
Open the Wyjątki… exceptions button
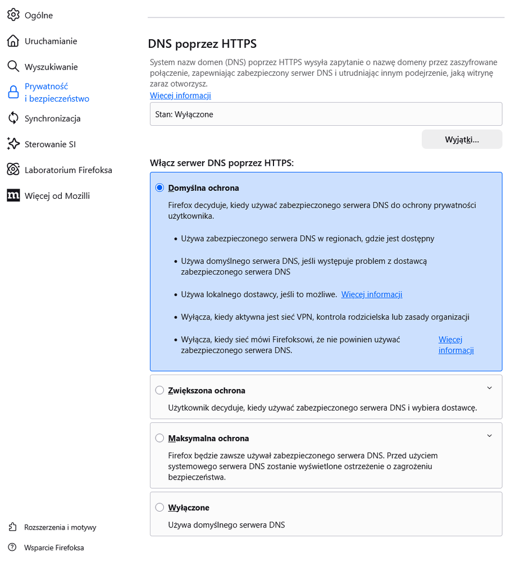[462, 139]
